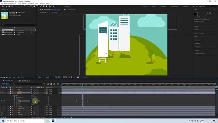Go to next Scale keyframe arrow

[5, 101]
